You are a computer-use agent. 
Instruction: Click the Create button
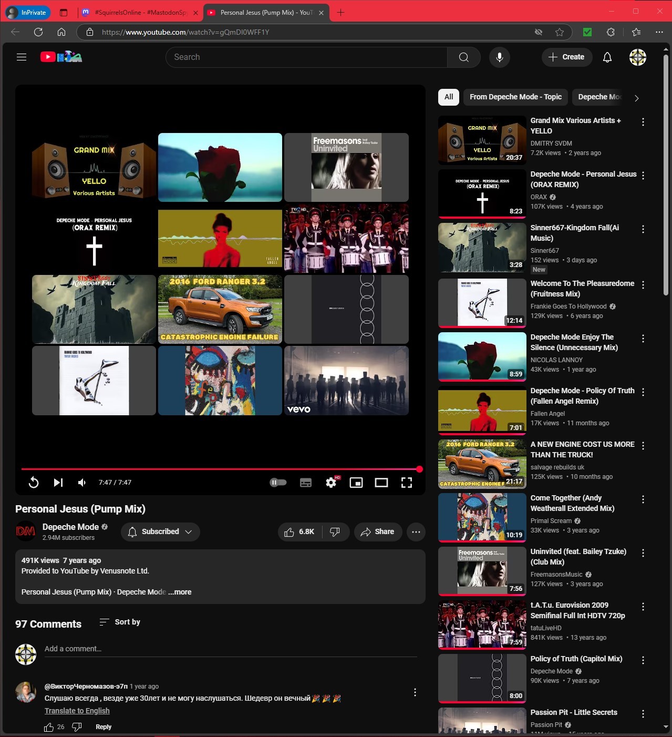(566, 57)
